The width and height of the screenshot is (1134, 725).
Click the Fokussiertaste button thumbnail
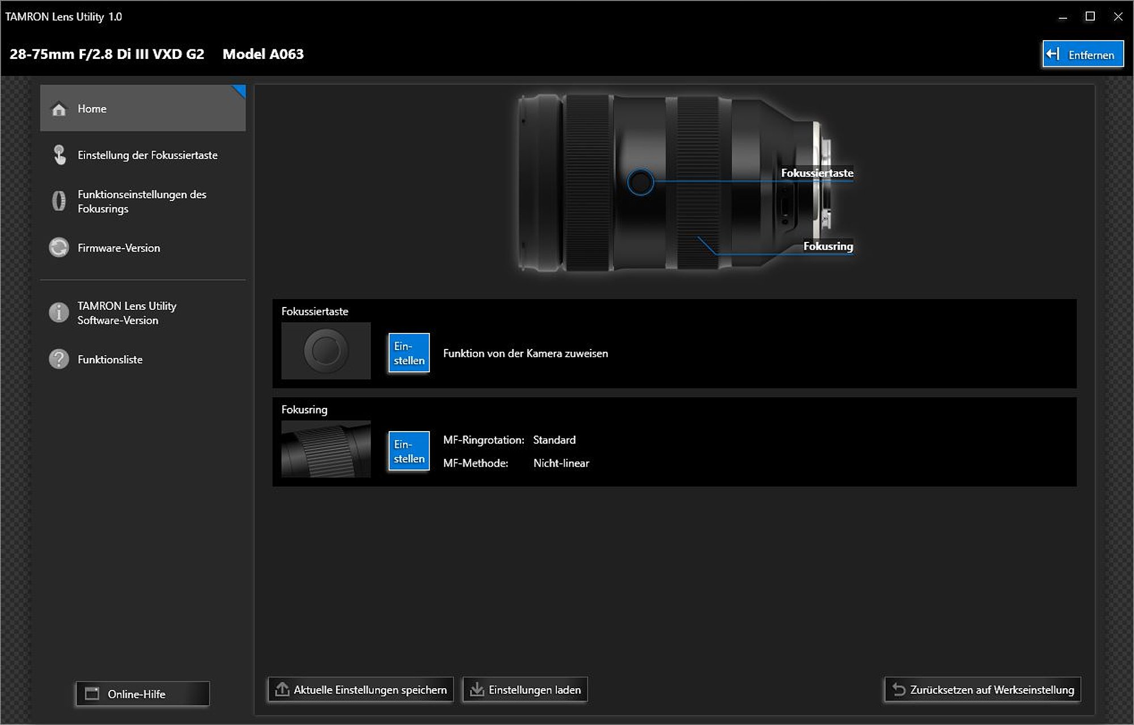click(x=326, y=351)
